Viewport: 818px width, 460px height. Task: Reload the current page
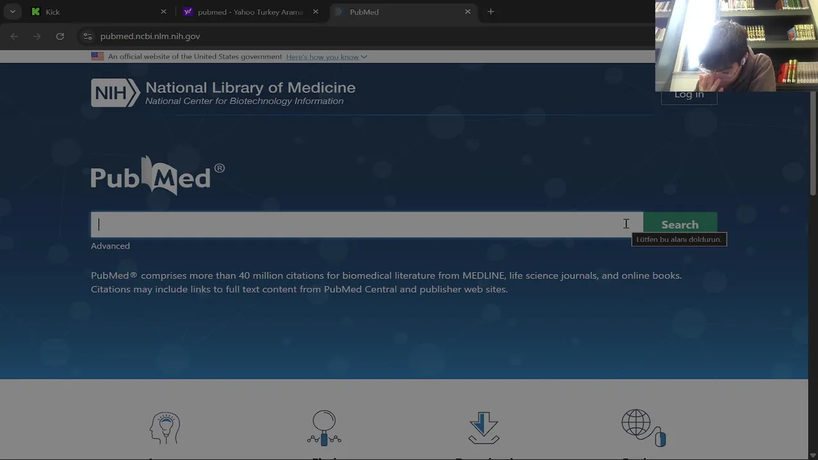(60, 36)
